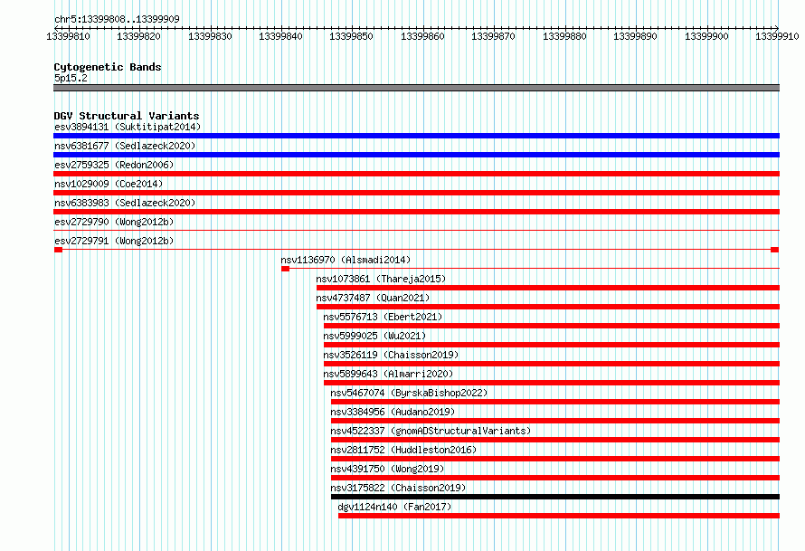Select esv2729790 (Wong2012b) label
Image resolution: width=805 pixels, height=551 pixels.
pyautogui.click(x=114, y=222)
